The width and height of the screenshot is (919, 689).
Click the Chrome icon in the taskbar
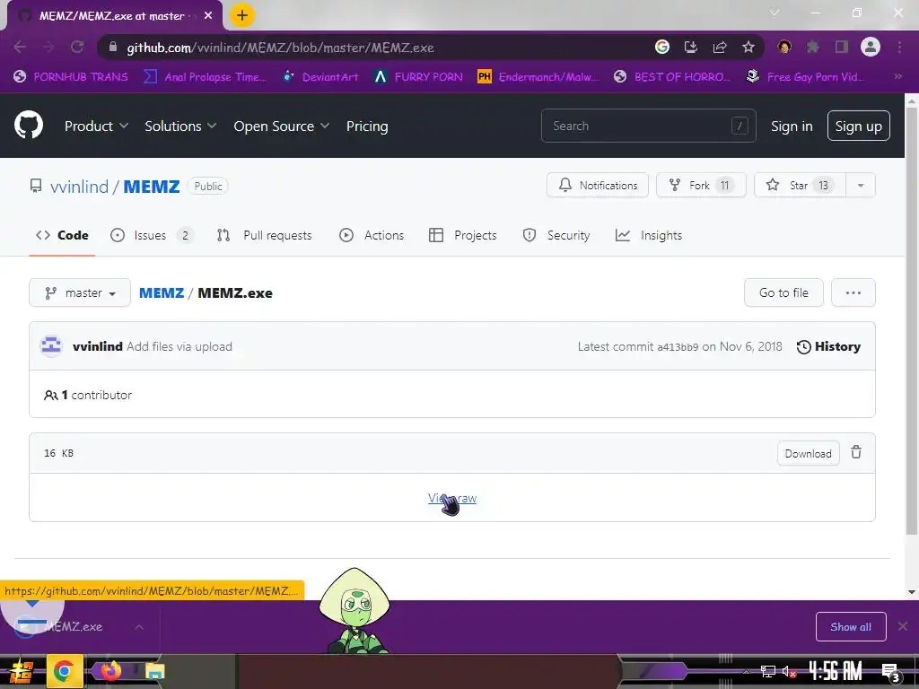click(64, 670)
